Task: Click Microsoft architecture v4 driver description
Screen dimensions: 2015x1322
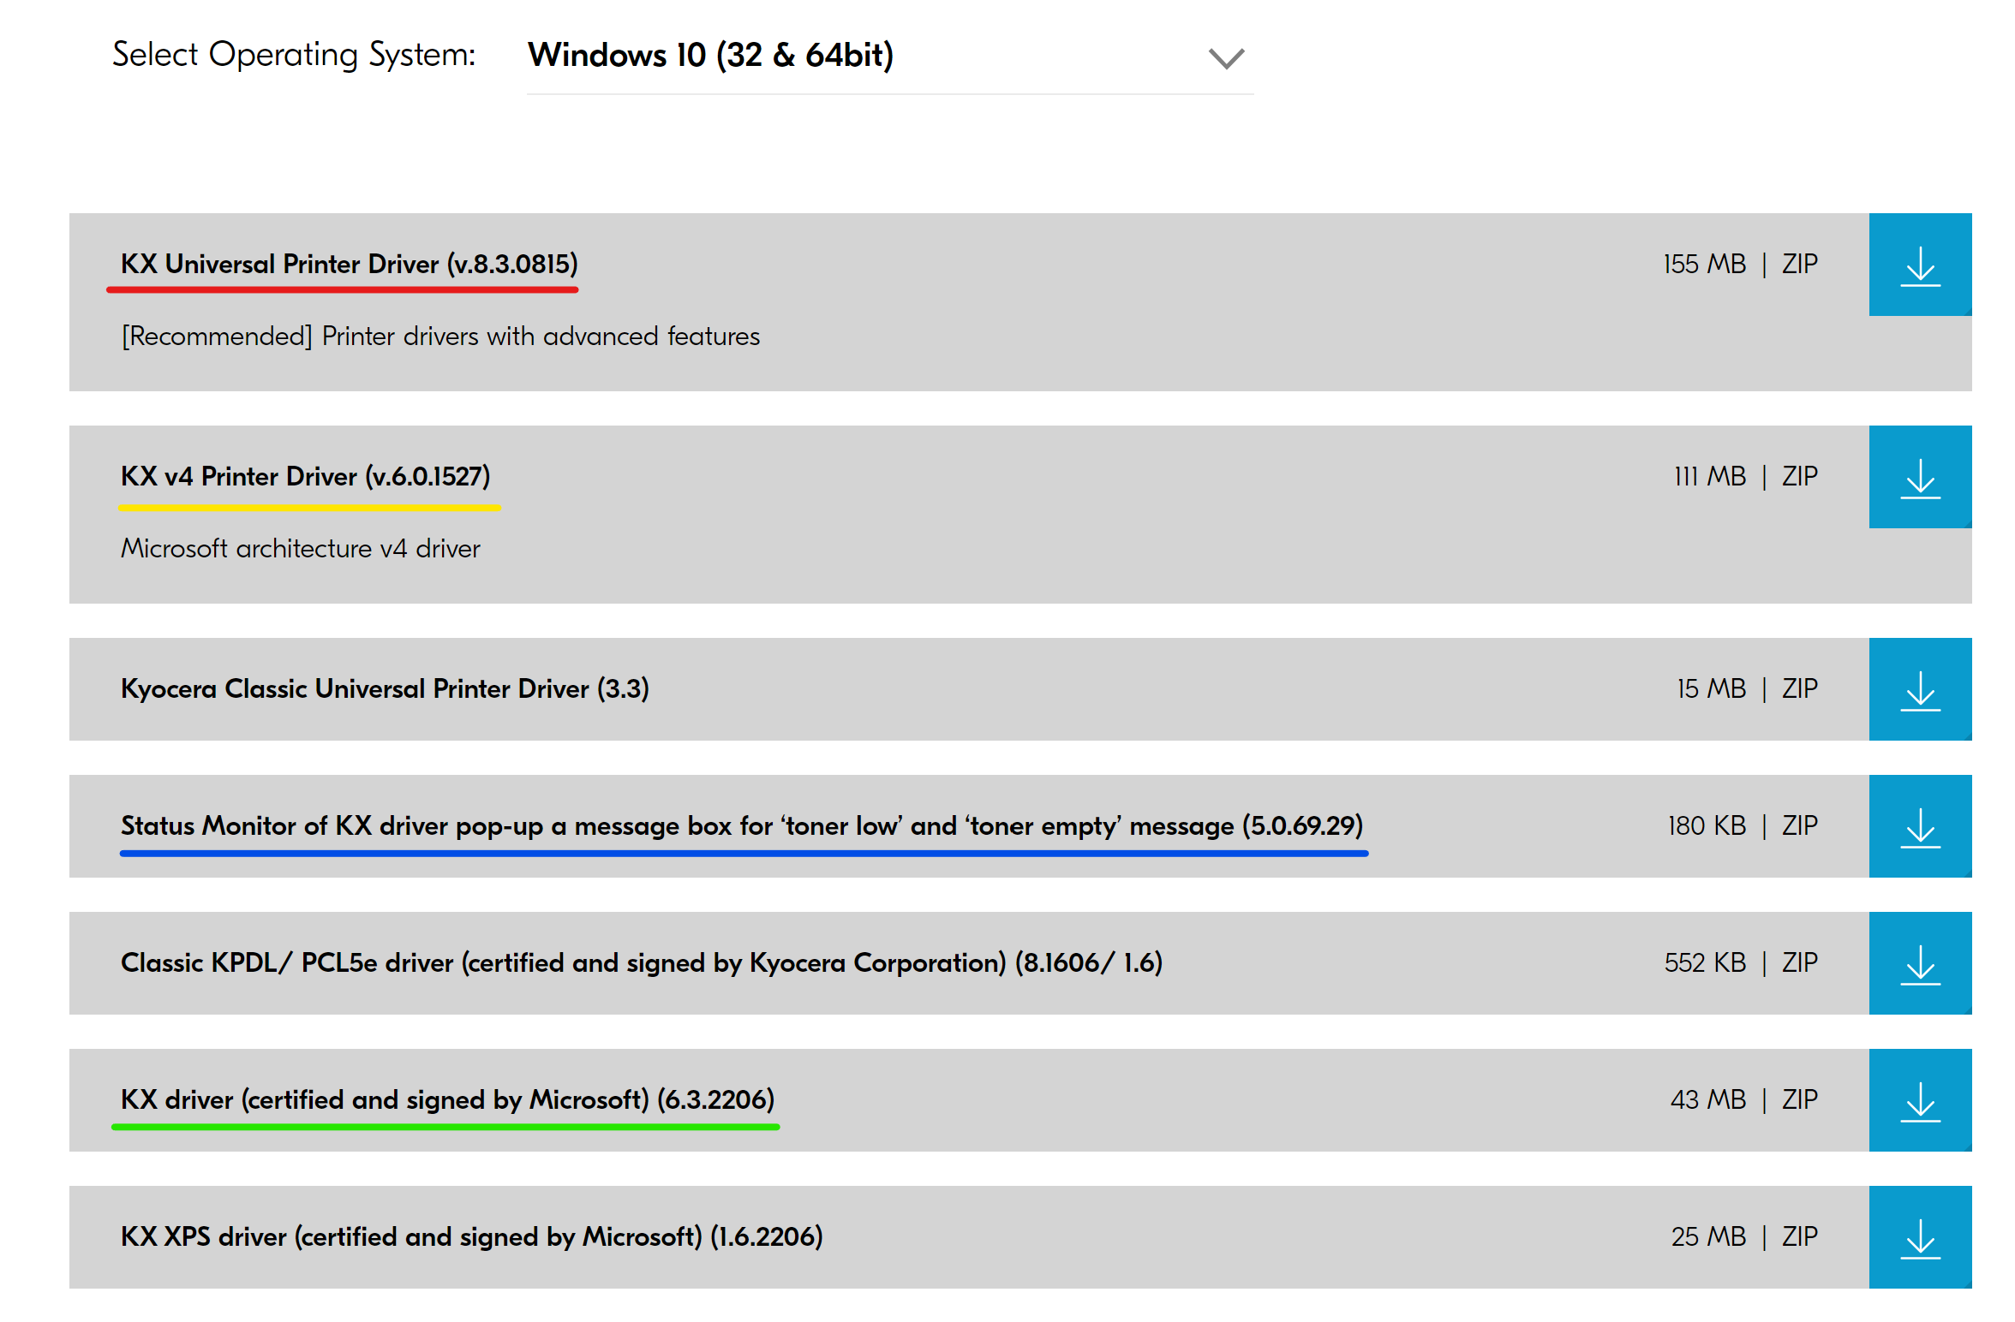Action: (x=300, y=549)
